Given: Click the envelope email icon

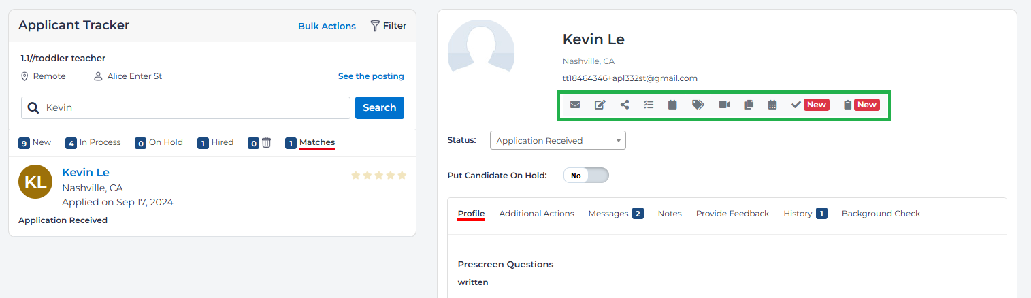Looking at the screenshot, I should (575, 105).
